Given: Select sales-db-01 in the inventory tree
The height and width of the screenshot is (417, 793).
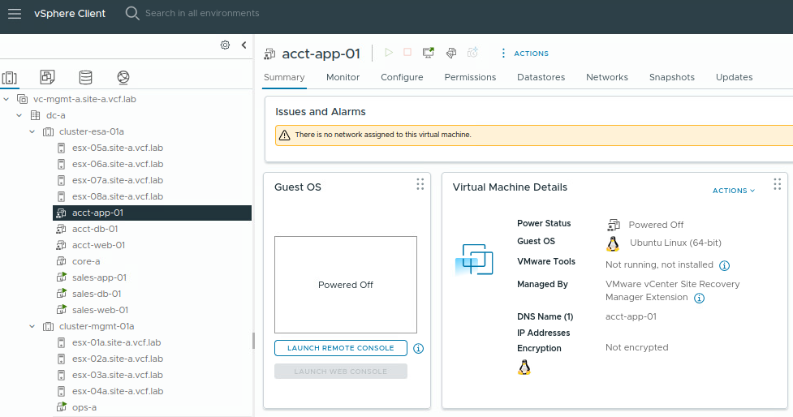Looking at the screenshot, I should [97, 294].
